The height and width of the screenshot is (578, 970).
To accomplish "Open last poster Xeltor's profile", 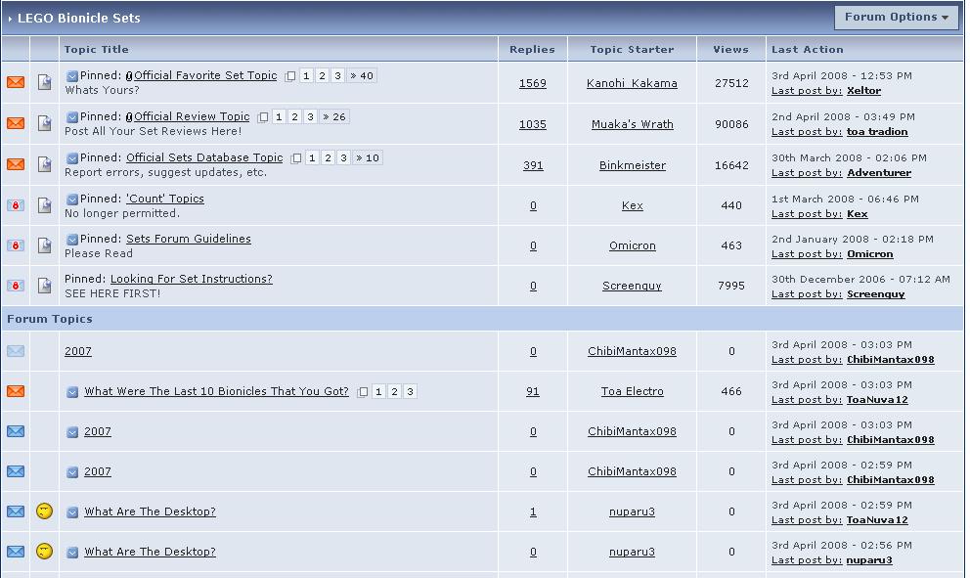I will tap(863, 90).
